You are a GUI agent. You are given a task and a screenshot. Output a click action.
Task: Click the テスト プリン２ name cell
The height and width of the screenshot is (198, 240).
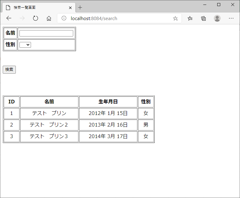click(49, 125)
